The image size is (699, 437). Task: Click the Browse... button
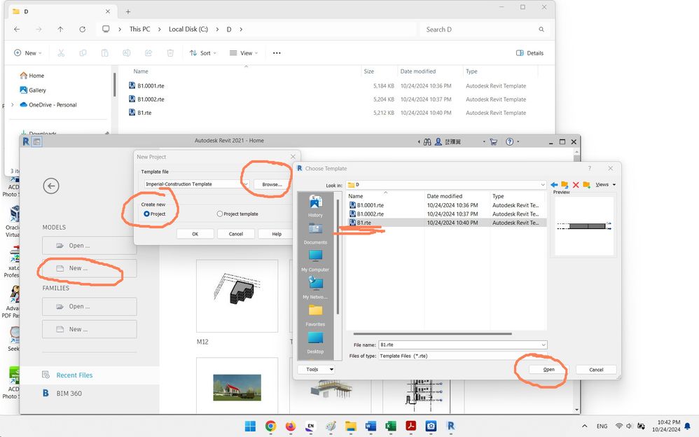[x=272, y=184]
